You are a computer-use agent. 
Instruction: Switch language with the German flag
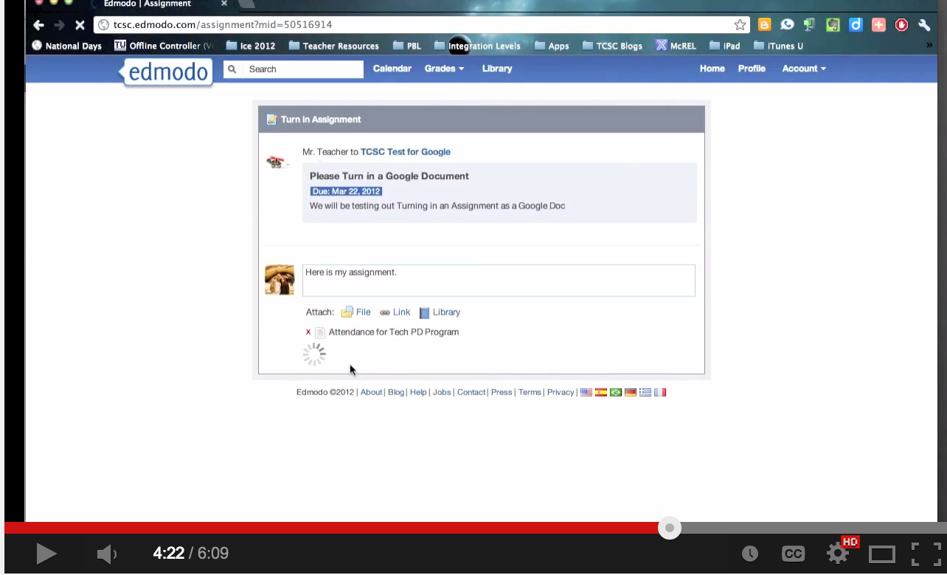pyautogui.click(x=631, y=392)
